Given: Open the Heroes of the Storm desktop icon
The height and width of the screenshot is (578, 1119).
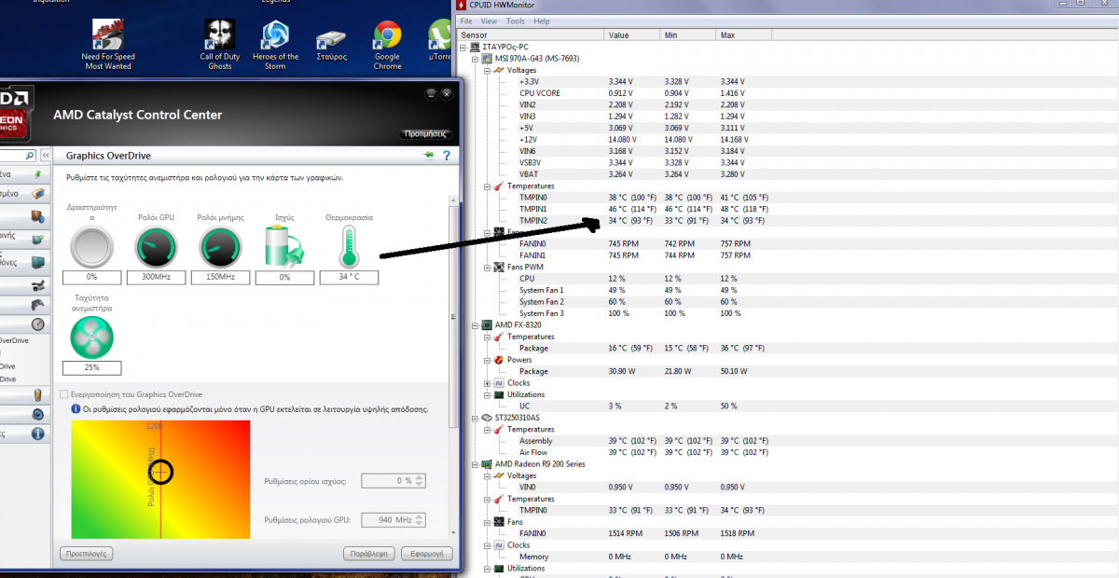Looking at the screenshot, I should 275,45.
